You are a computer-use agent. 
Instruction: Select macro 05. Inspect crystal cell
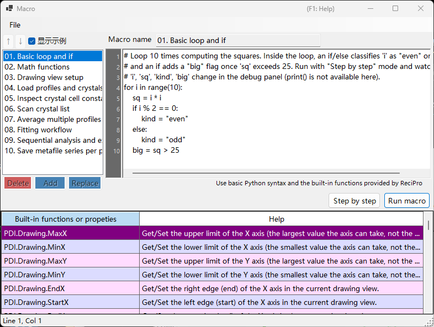point(53,98)
